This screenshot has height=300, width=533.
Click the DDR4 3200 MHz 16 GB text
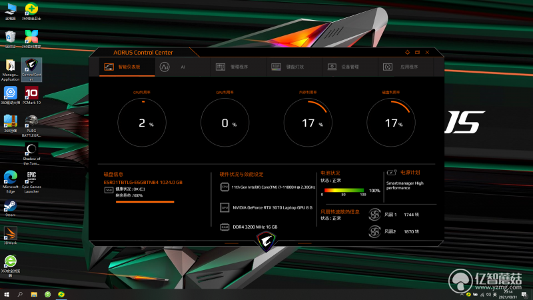coord(255,227)
